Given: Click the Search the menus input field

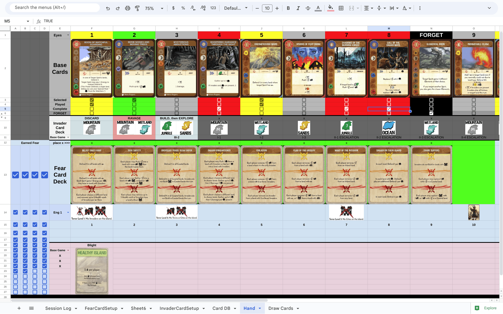Looking at the screenshot, I should [x=54, y=7].
